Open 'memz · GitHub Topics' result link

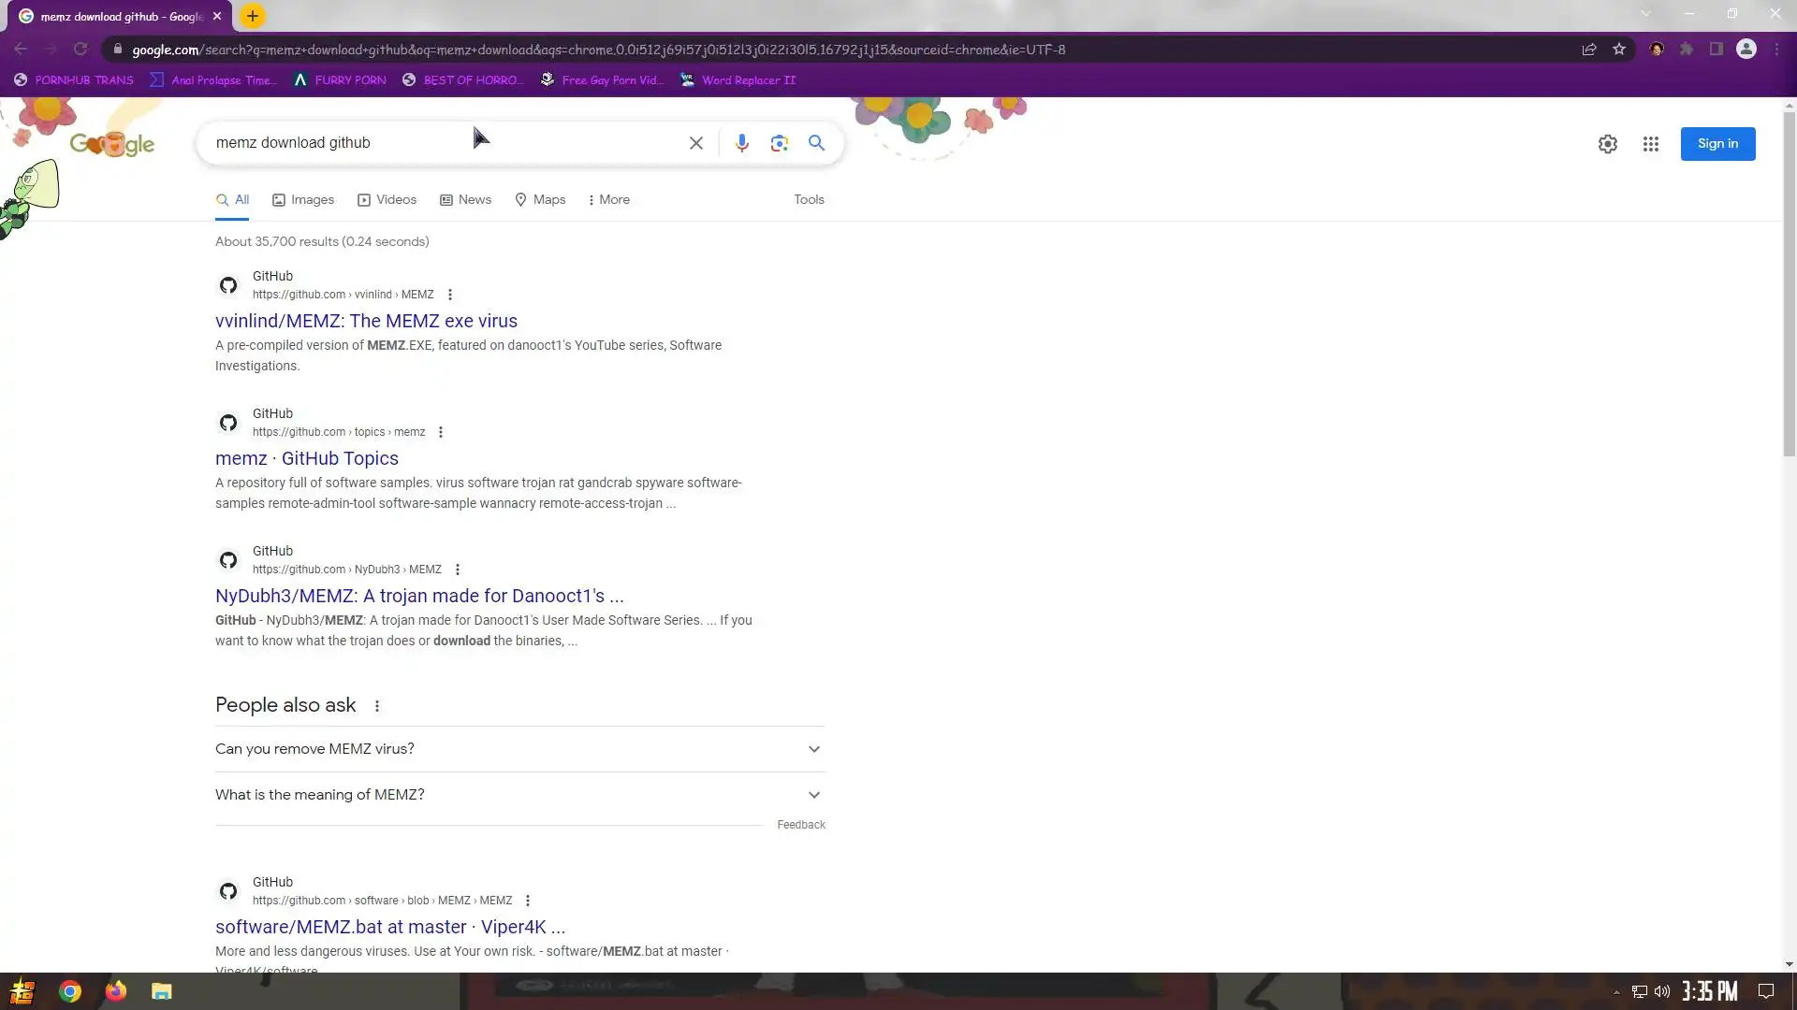click(307, 458)
